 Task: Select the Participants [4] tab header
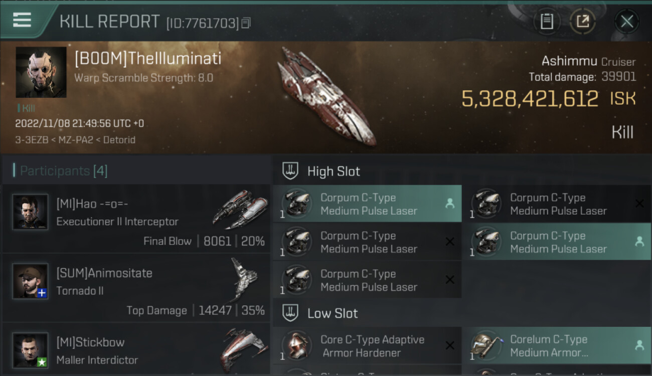tap(63, 171)
